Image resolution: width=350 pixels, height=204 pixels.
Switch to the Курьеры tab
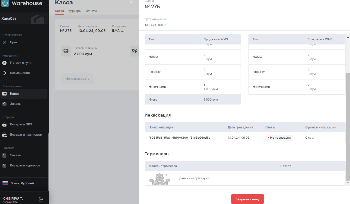75,11
